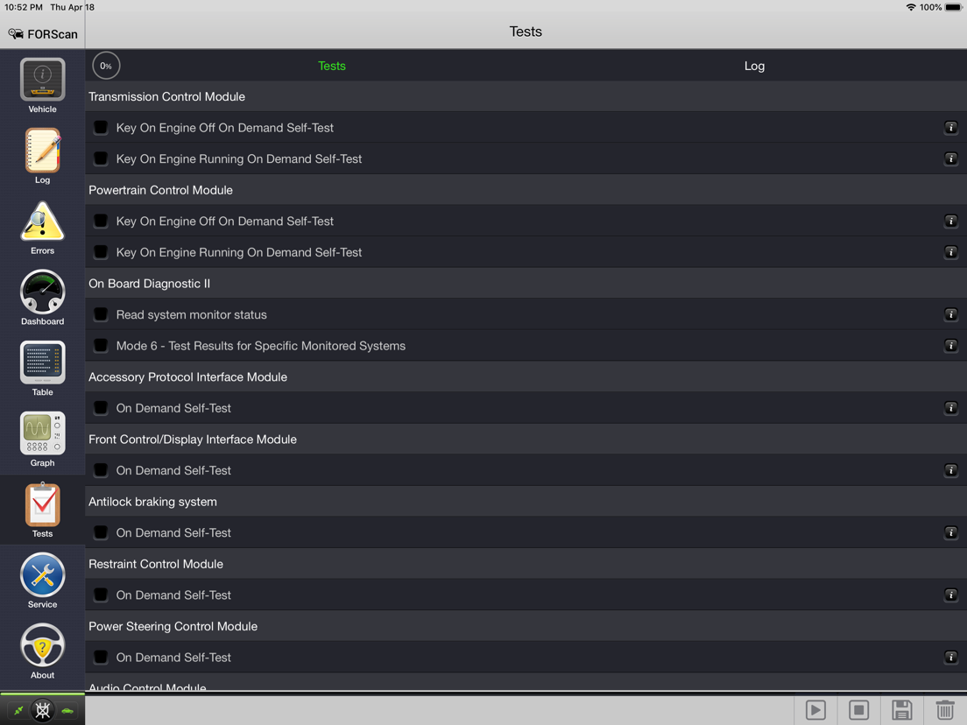Show info for PCM Key On Engine Off test
Screen dimensions: 967x725
951,222
